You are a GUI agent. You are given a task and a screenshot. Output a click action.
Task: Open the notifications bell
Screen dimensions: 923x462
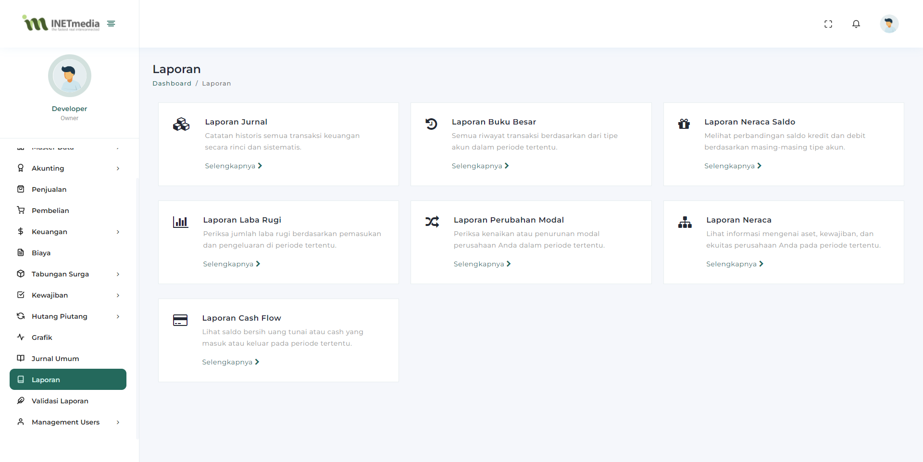pos(856,24)
